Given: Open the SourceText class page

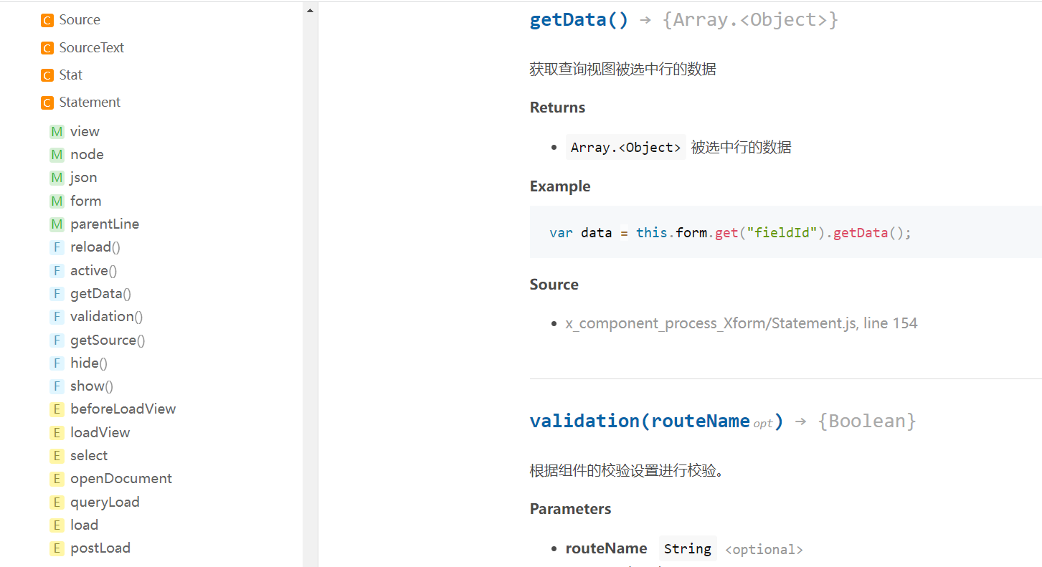Looking at the screenshot, I should 91,48.
